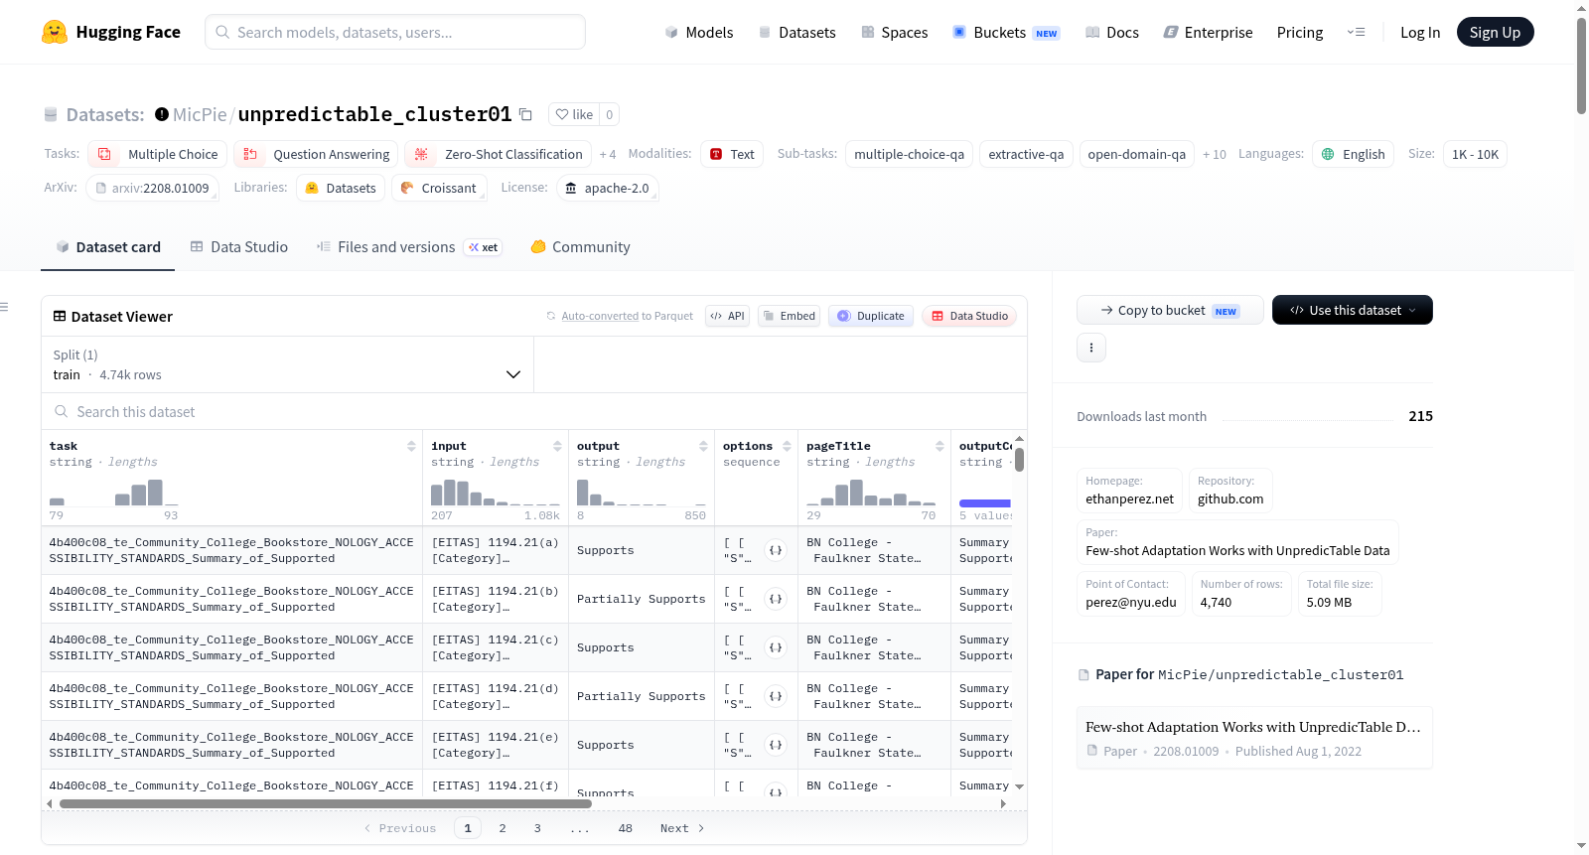
Task: Open the Community tab
Action: pyautogui.click(x=580, y=247)
